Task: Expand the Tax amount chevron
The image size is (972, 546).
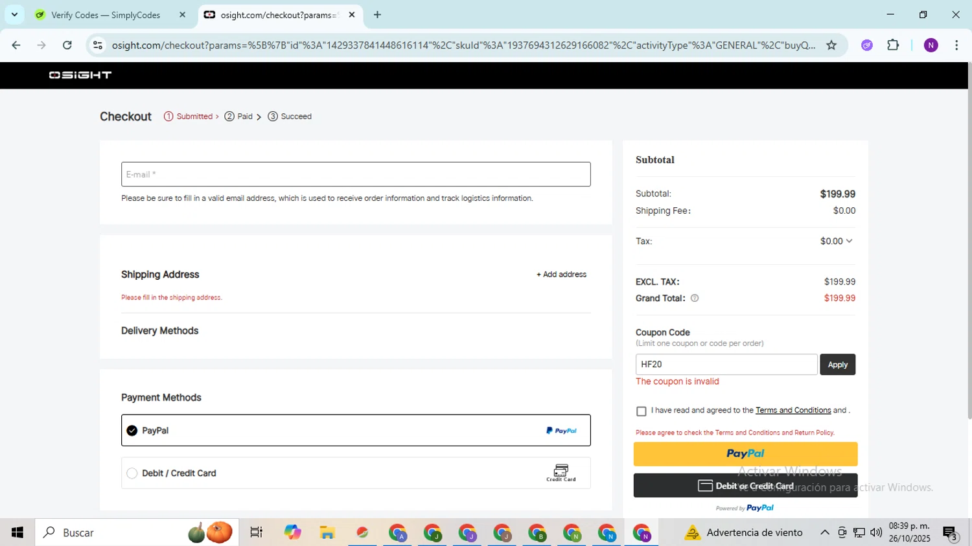Action: 849,241
